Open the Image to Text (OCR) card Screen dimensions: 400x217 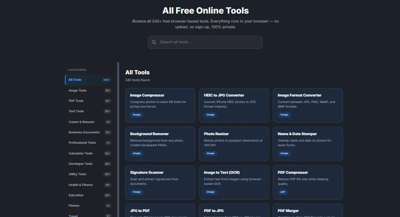click(234, 182)
